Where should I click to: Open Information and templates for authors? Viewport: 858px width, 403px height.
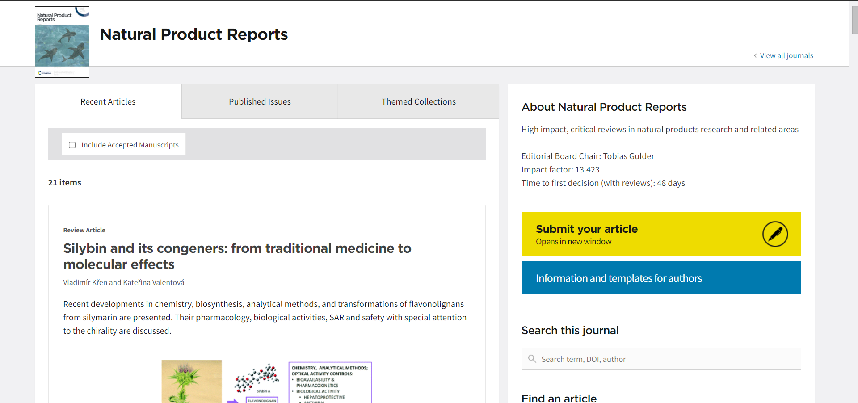click(661, 278)
